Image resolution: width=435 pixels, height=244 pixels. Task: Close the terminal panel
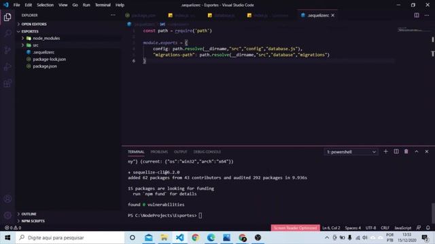point(427,152)
